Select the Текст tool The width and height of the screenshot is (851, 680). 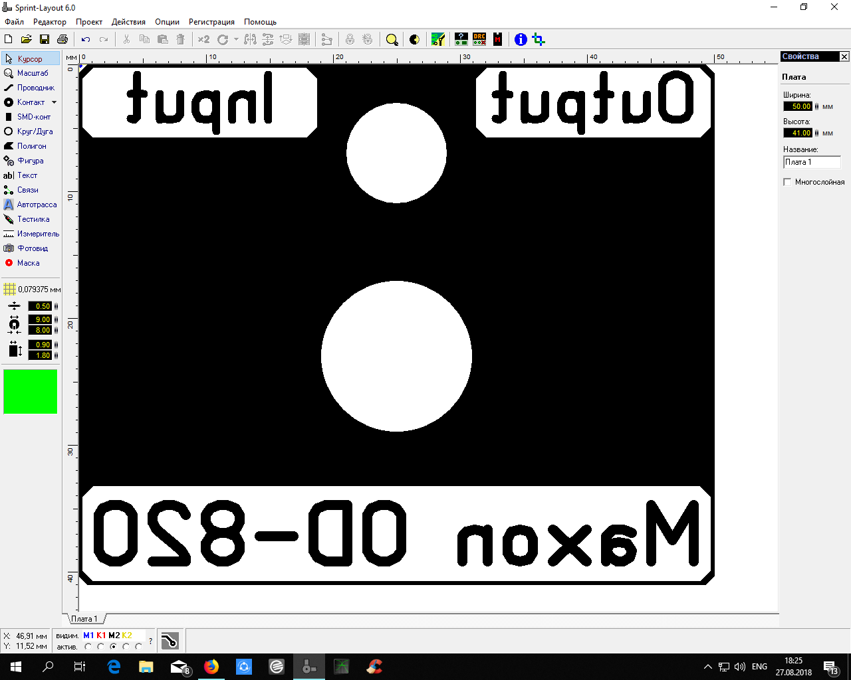(x=31, y=175)
